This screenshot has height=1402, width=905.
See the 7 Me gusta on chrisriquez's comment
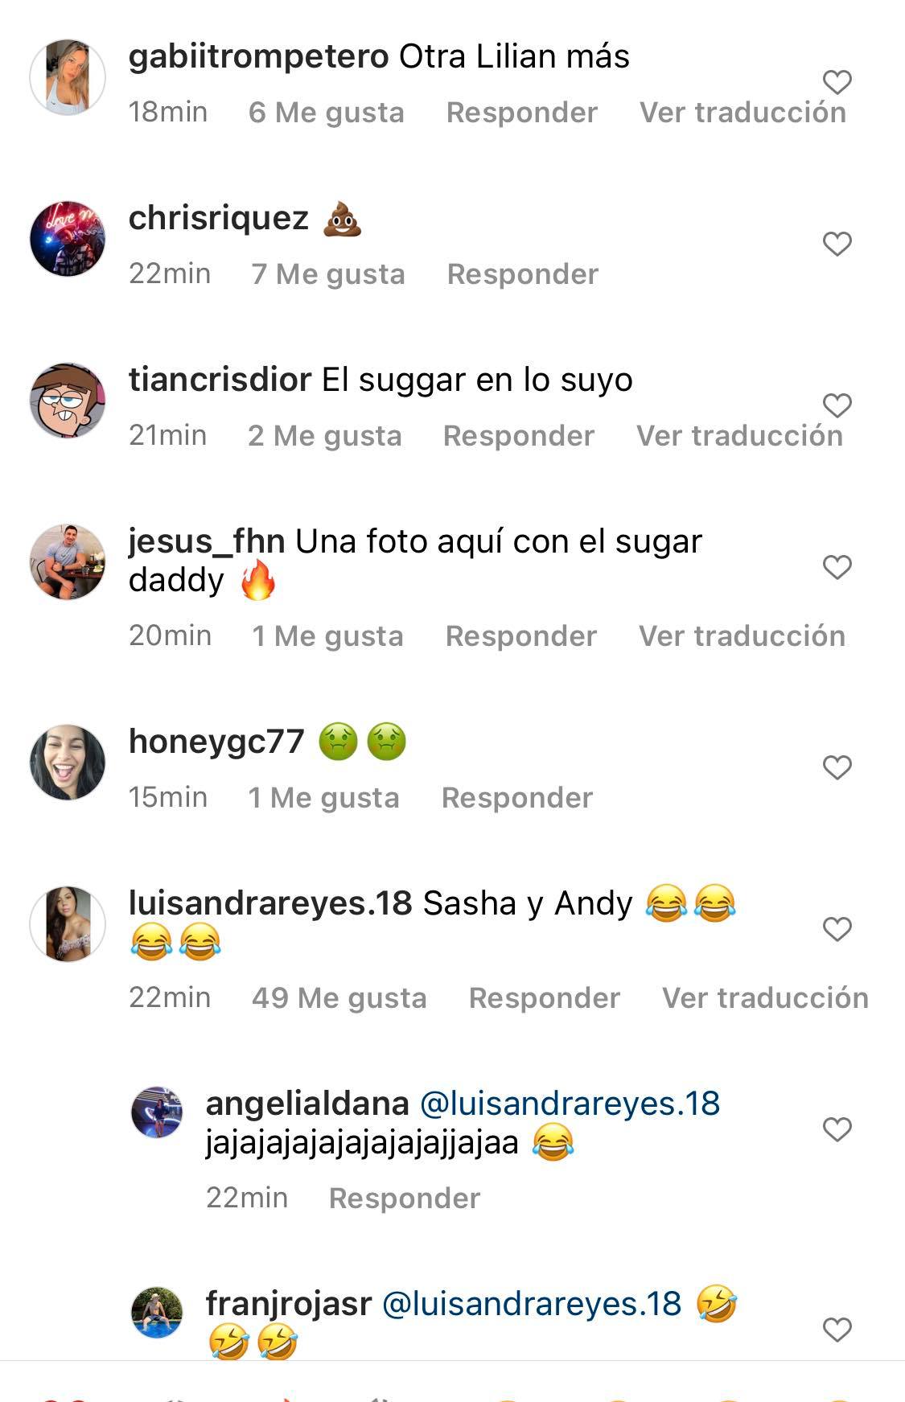328,274
